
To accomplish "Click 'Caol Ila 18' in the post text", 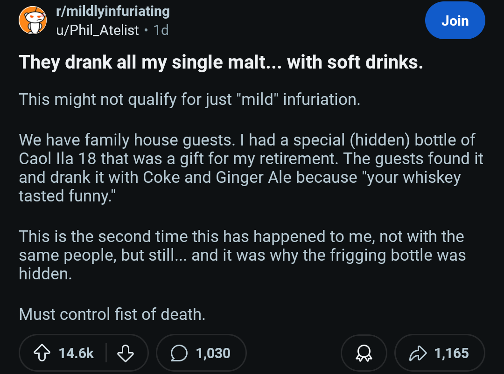I will tap(58, 159).
